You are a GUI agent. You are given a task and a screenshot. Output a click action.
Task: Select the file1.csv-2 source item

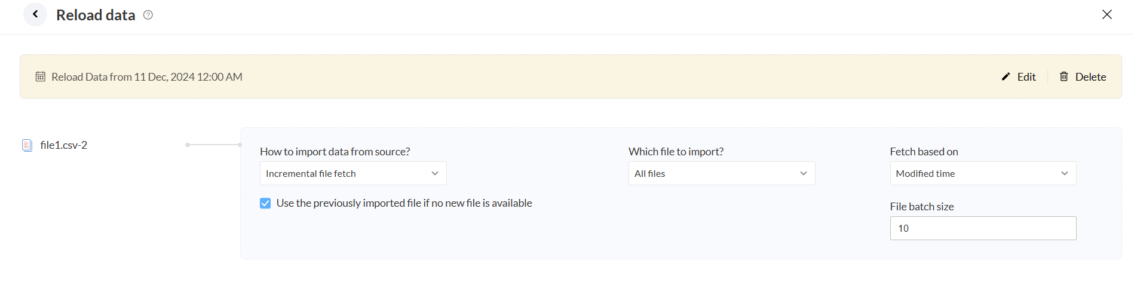[x=64, y=145]
